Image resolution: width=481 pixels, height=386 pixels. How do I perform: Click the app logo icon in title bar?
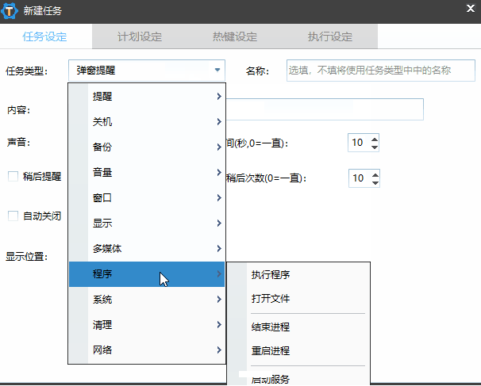pos(10,11)
